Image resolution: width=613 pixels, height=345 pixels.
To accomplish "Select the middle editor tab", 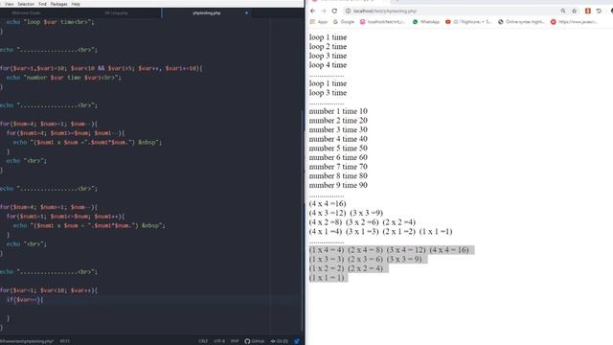I will coord(116,12).
